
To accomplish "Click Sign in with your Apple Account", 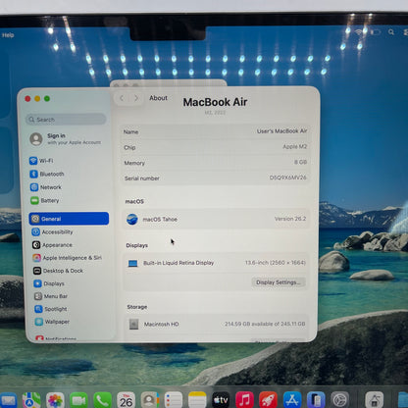I will pos(66,139).
